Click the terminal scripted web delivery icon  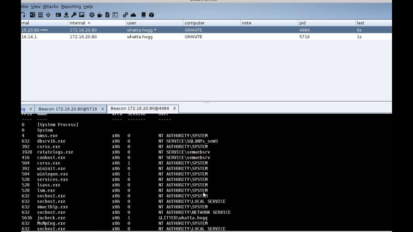[x=115, y=15]
